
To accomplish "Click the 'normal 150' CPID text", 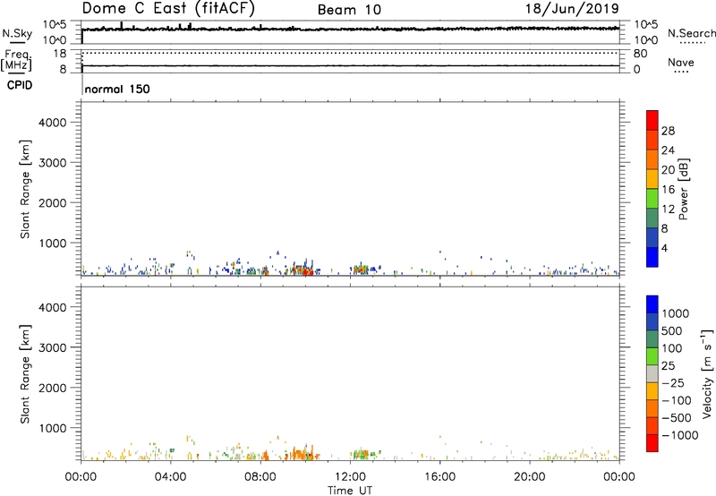I will (117, 89).
